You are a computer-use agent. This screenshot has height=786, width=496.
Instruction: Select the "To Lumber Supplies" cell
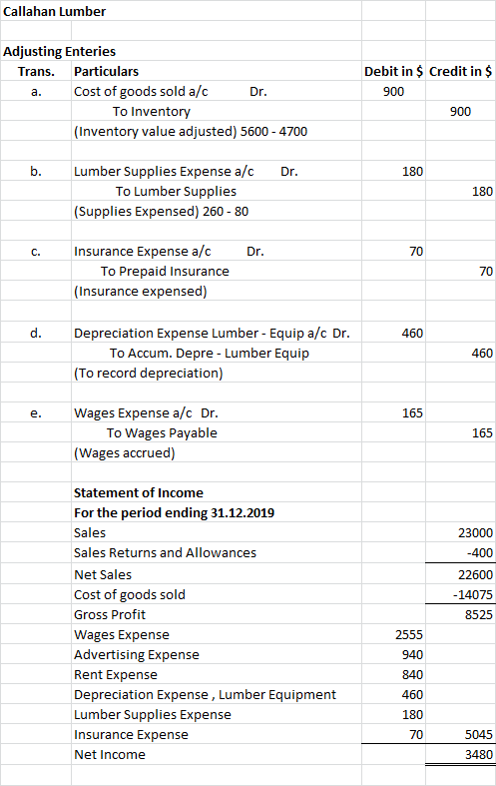tap(176, 192)
